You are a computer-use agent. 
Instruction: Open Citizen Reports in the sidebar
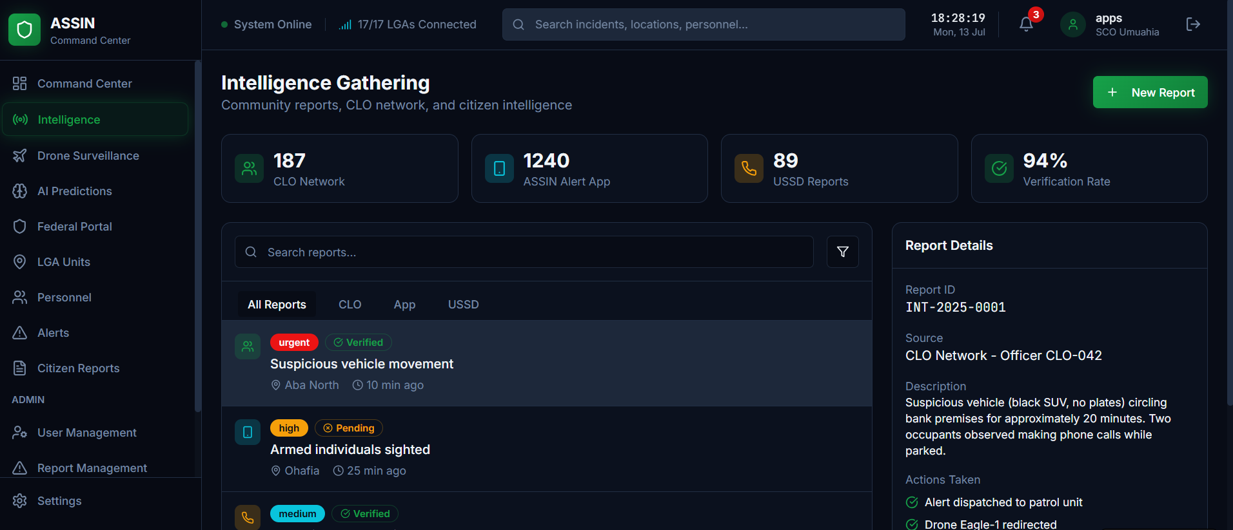95,368
